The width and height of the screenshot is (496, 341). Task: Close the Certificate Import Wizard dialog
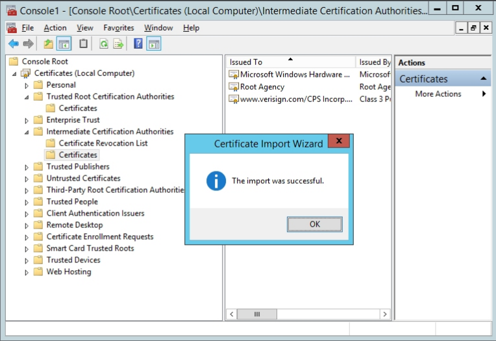pyautogui.click(x=339, y=142)
